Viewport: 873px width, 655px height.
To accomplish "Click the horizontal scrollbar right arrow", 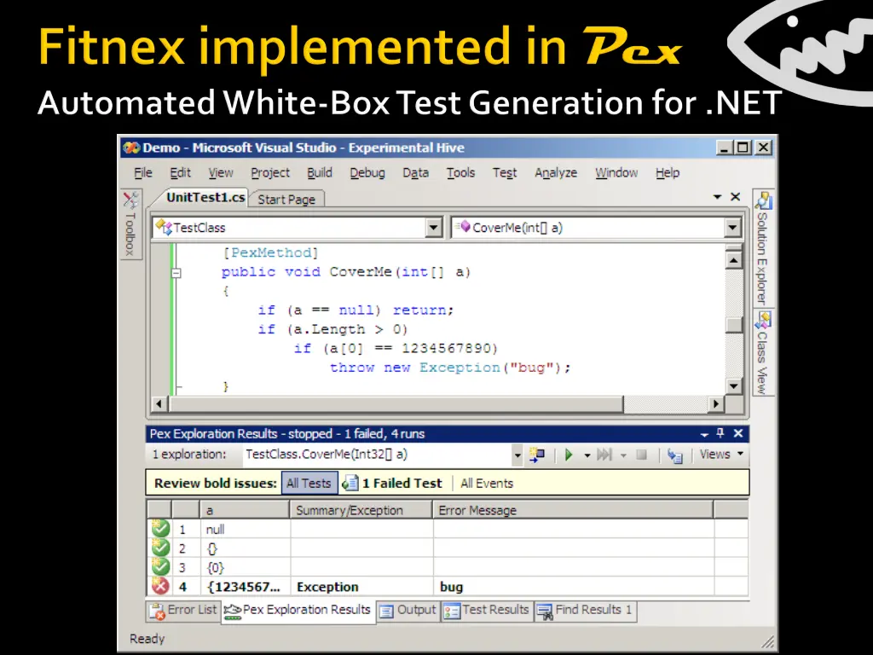I will tap(715, 403).
